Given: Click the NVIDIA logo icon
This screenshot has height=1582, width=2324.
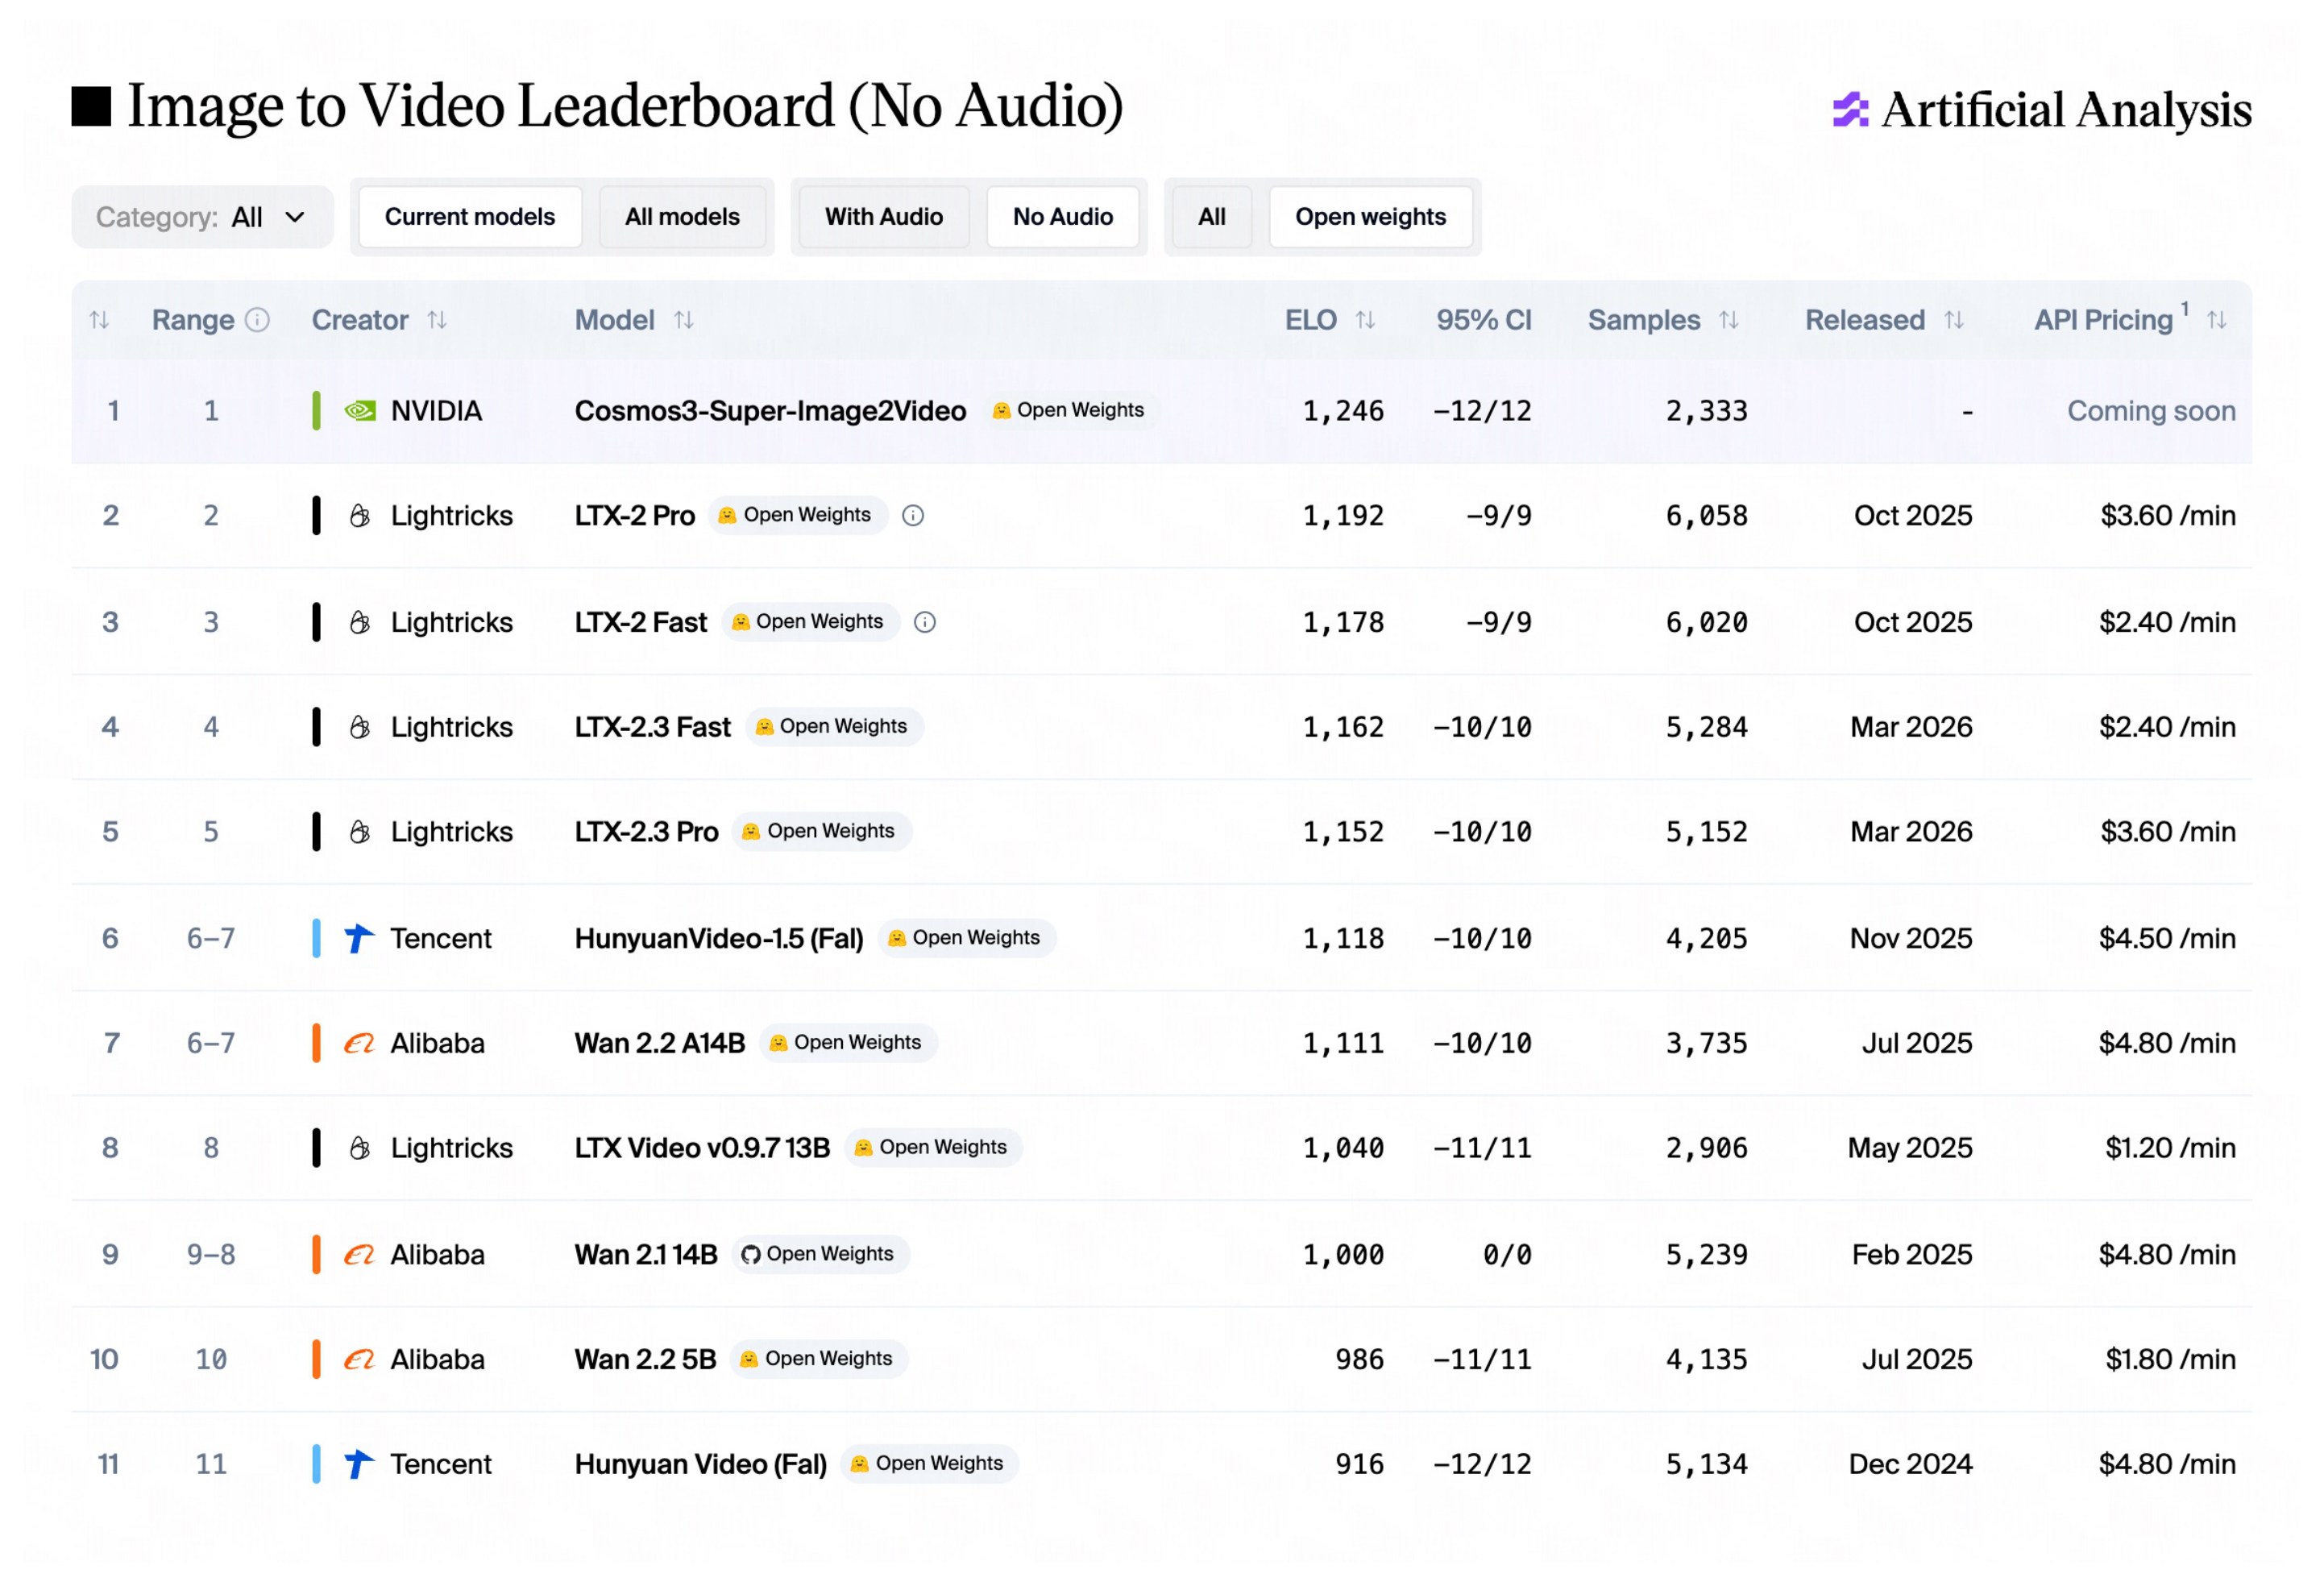Looking at the screenshot, I should (x=360, y=411).
